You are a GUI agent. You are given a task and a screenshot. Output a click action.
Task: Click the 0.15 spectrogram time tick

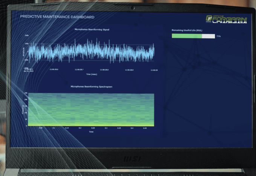pos(67,128)
